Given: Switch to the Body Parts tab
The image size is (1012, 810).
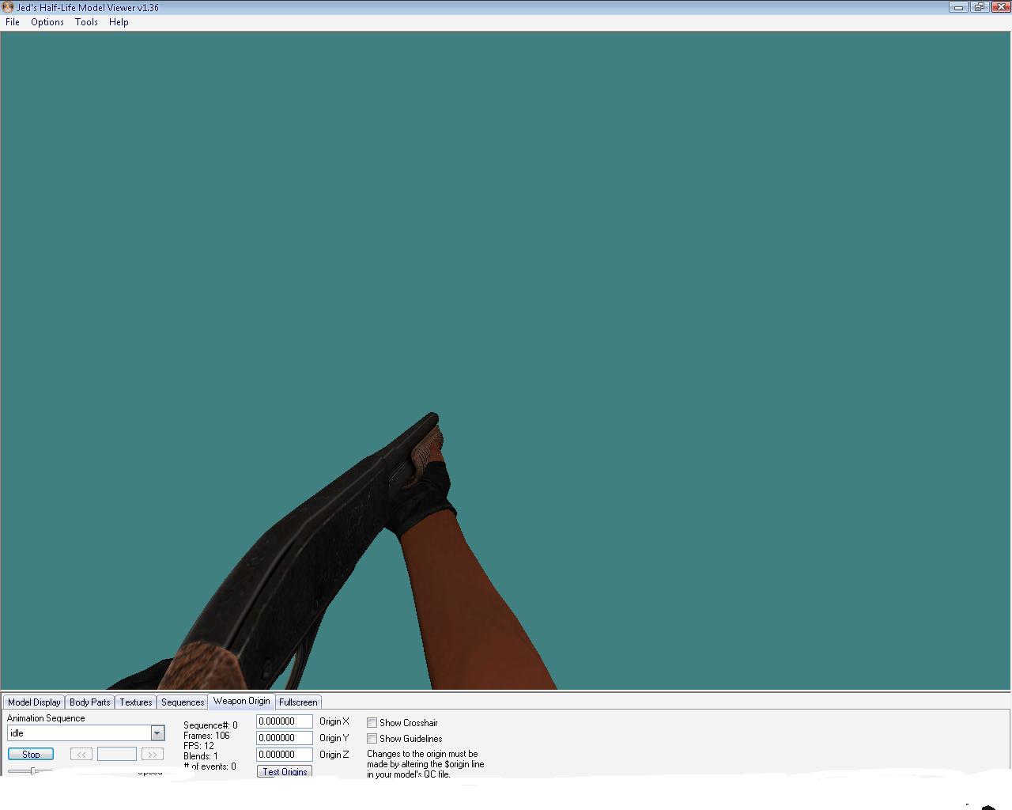Looking at the screenshot, I should click(x=90, y=702).
